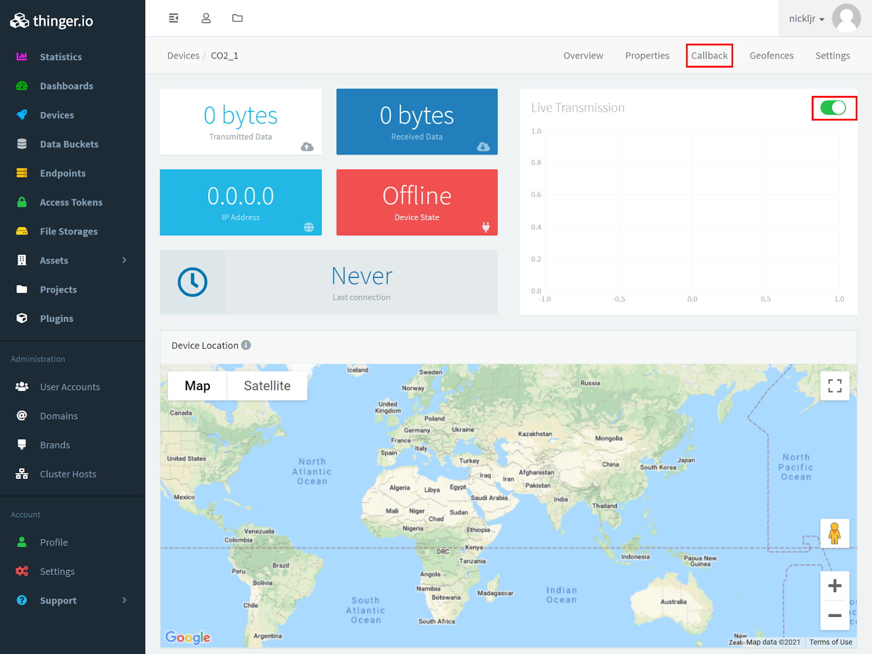Go to Endpoints from the sidebar
Screen dimensions: 872x654
(62, 173)
